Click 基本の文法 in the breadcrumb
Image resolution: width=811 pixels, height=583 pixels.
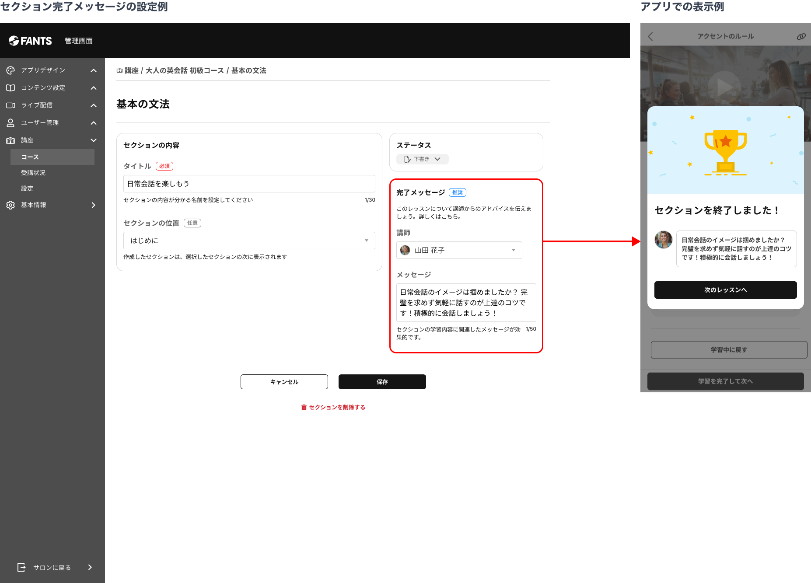pos(249,70)
